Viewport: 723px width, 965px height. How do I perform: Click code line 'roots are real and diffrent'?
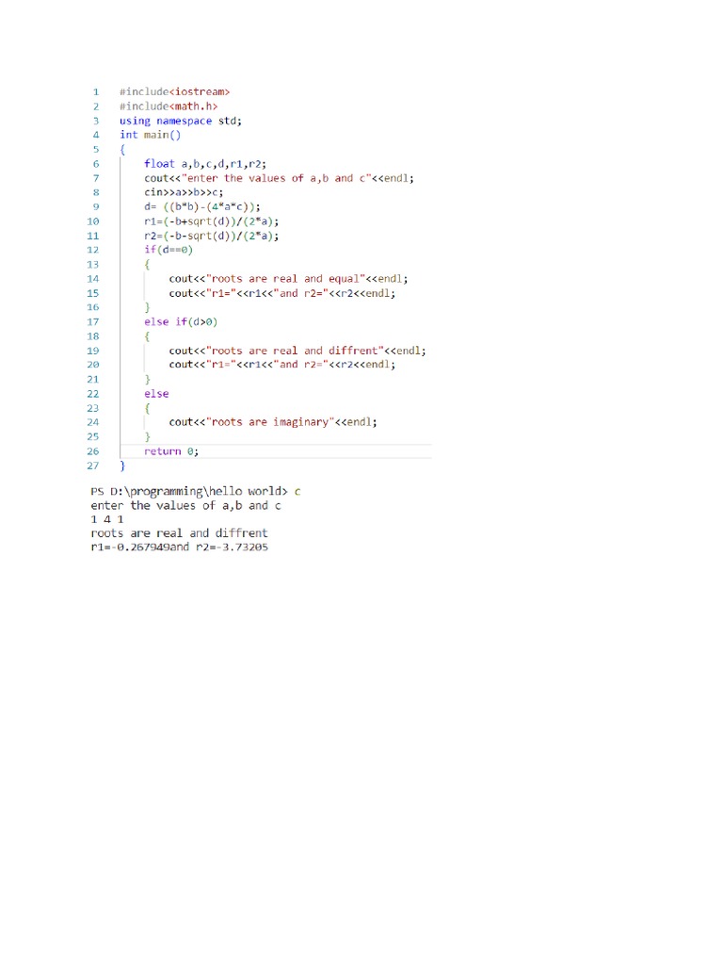297,351
